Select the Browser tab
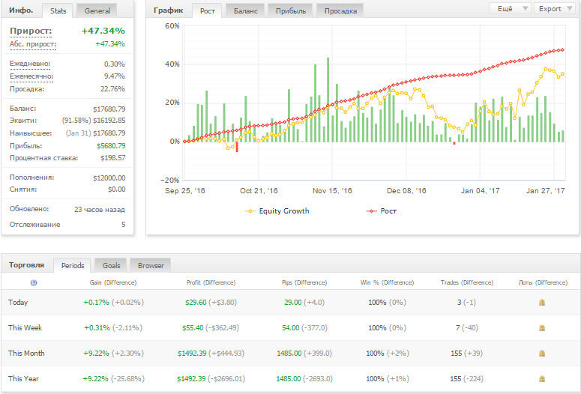Screen dimensions: 581x394 coord(151,265)
